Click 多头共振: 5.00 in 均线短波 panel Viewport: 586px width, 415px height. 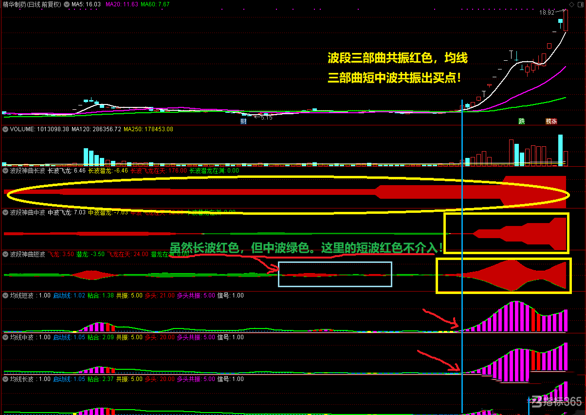(x=196, y=295)
